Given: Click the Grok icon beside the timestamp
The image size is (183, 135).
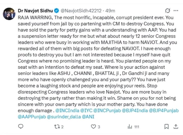Looking at the screenshot, I should point(167,11).
